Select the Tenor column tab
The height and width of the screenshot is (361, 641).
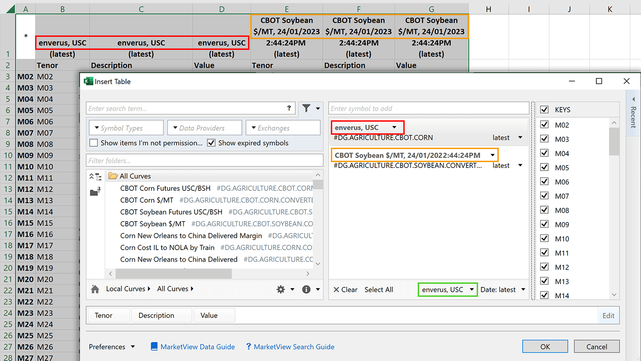point(108,315)
